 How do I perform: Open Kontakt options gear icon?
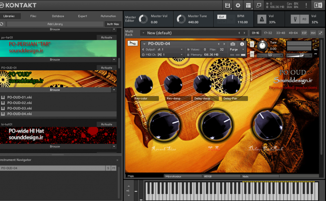click(x=238, y=5)
